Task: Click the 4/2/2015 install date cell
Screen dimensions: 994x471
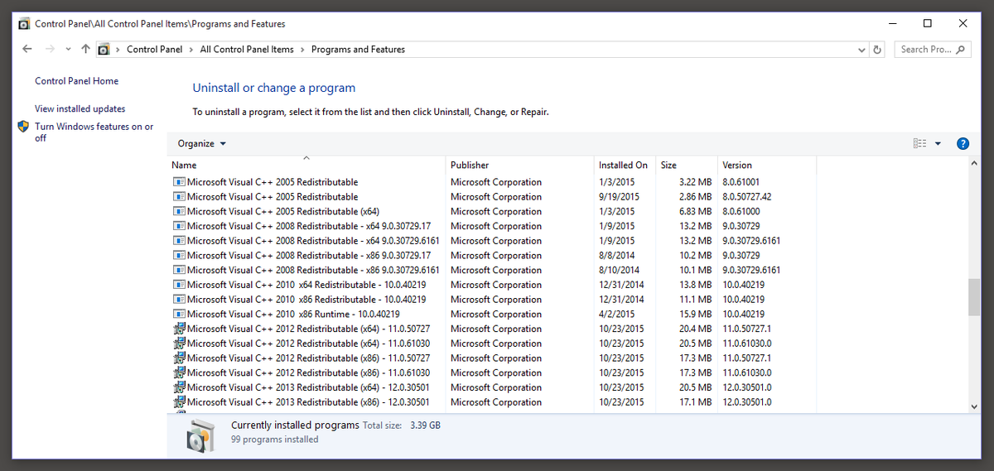Action: pyautogui.click(x=617, y=314)
